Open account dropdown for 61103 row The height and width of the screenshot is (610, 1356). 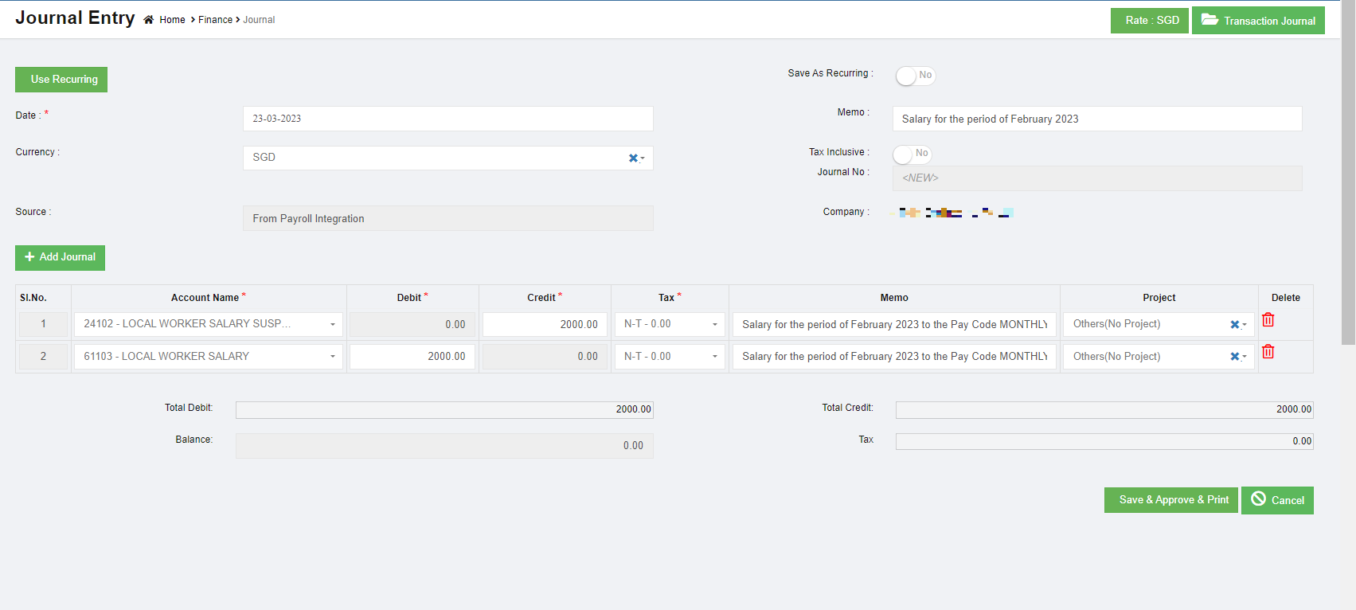click(332, 357)
